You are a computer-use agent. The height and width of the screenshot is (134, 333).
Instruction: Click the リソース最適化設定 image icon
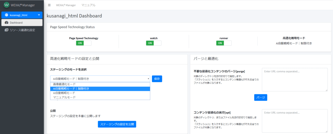7,30
